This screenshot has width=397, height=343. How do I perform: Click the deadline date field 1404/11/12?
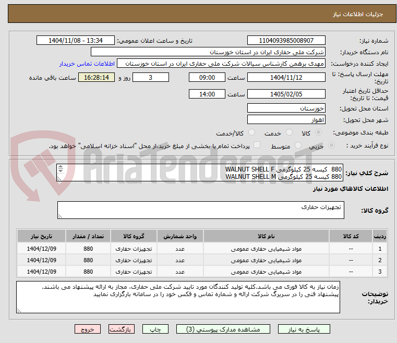pos(286,77)
